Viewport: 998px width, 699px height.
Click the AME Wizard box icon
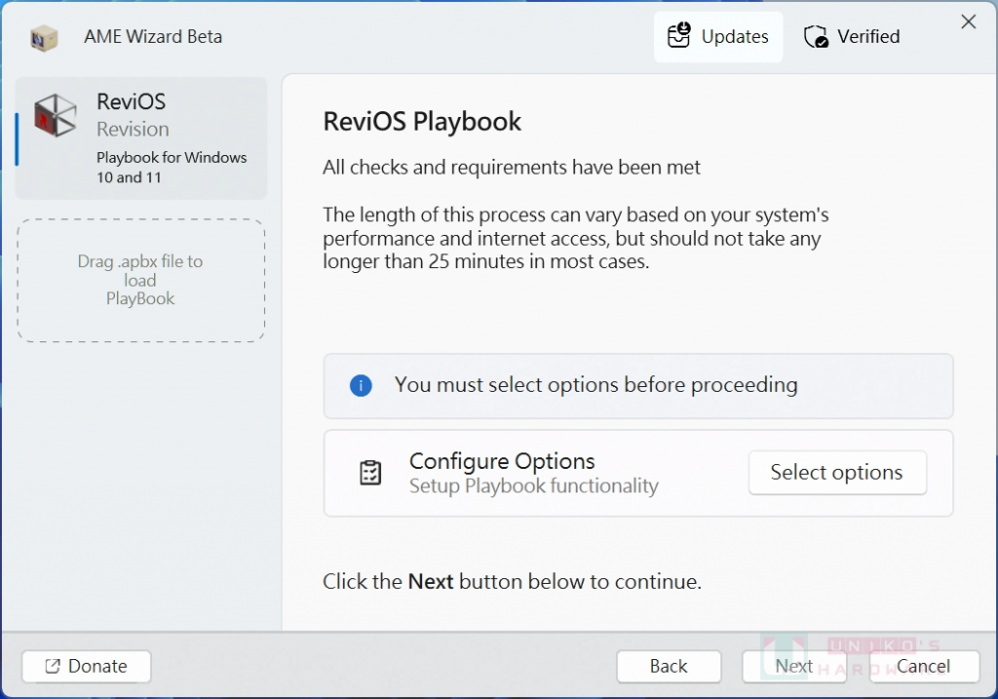coord(43,38)
